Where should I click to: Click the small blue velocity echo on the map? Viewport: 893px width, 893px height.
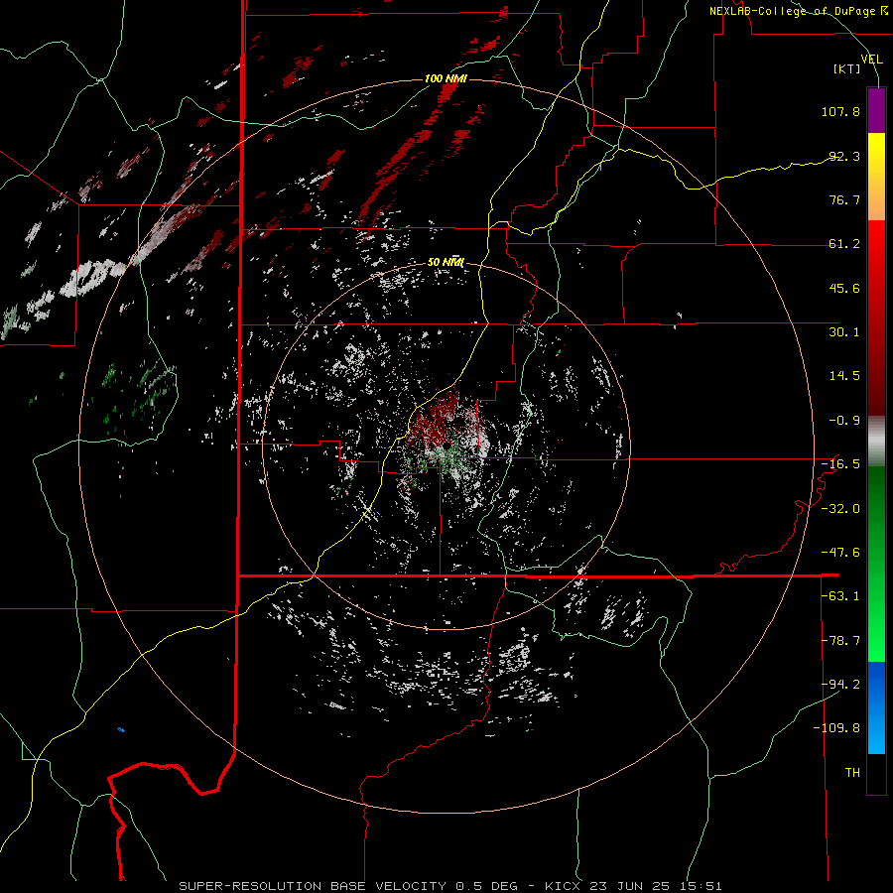point(121,729)
